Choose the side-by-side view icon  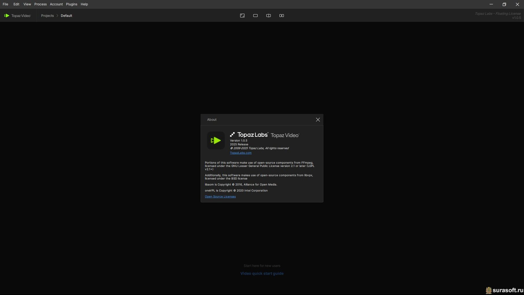[281, 16]
